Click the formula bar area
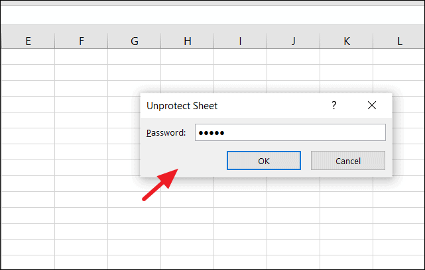The width and height of the screenshot is (425, 270). pyautogui.click(x=212, y=13)
